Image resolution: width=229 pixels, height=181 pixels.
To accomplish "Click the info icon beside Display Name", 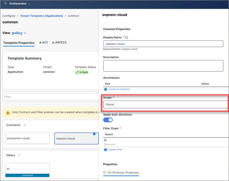I will [x=126, y=37].
